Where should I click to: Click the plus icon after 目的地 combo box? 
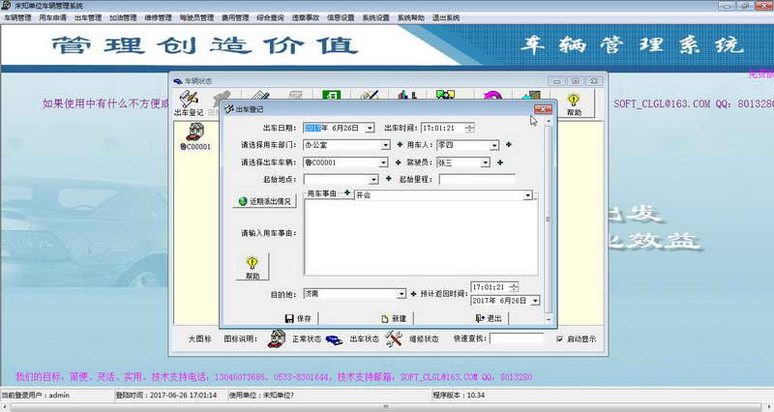413,294
